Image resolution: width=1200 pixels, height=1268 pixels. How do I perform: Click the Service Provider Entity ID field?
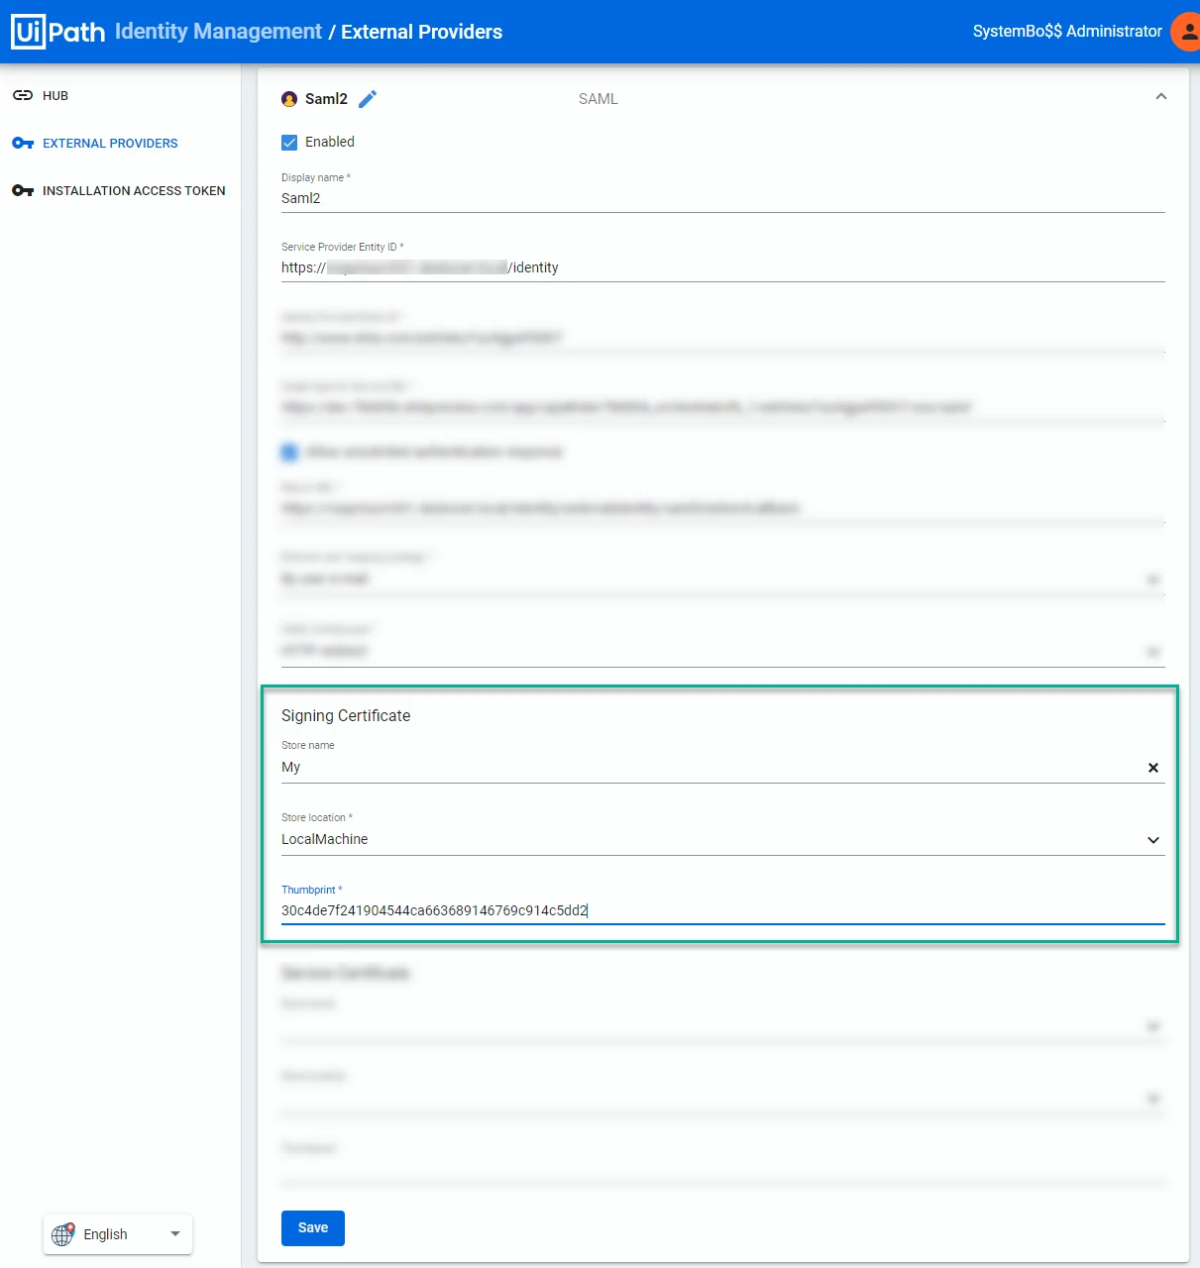(723, 268)
